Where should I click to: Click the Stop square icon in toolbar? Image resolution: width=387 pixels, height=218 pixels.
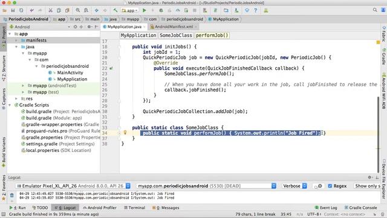pyautogui.click(x=195, y=10)
